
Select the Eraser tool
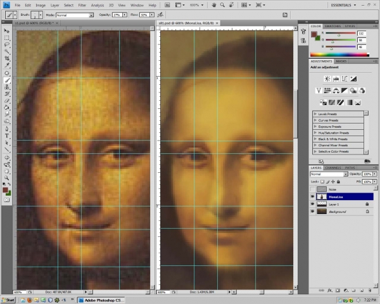click(x=6, y=101)
